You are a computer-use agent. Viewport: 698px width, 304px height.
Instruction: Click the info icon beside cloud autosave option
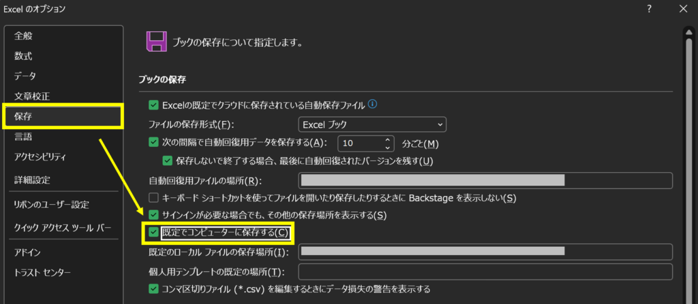coord(372,105)
